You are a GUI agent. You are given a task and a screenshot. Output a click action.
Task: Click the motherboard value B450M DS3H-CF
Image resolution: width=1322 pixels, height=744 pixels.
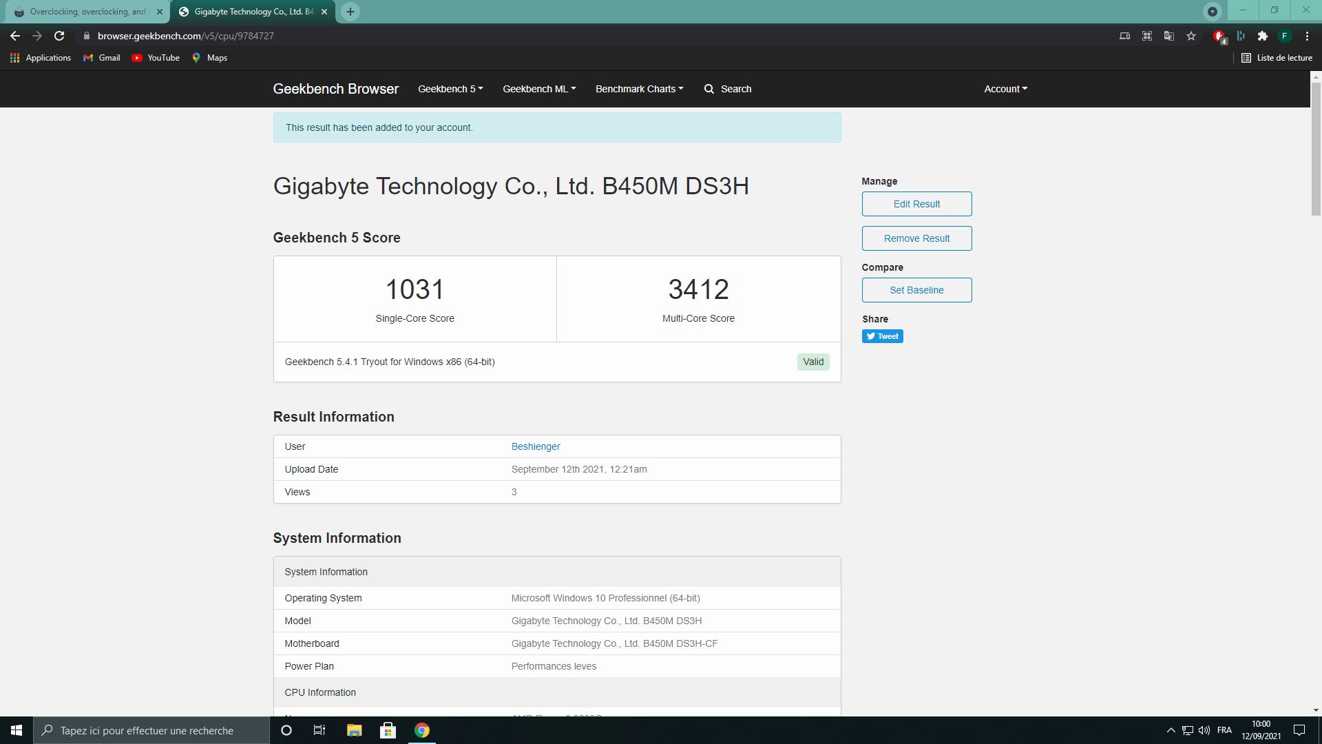pos(614,643)
